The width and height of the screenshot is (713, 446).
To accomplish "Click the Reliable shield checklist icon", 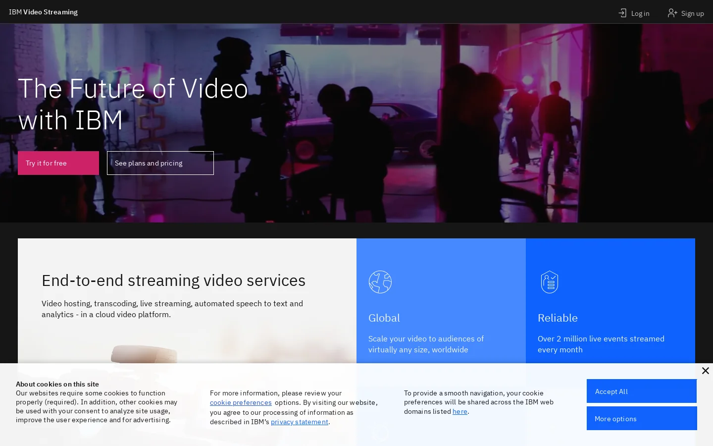I will pyautogui.click(x=550, y=282).
